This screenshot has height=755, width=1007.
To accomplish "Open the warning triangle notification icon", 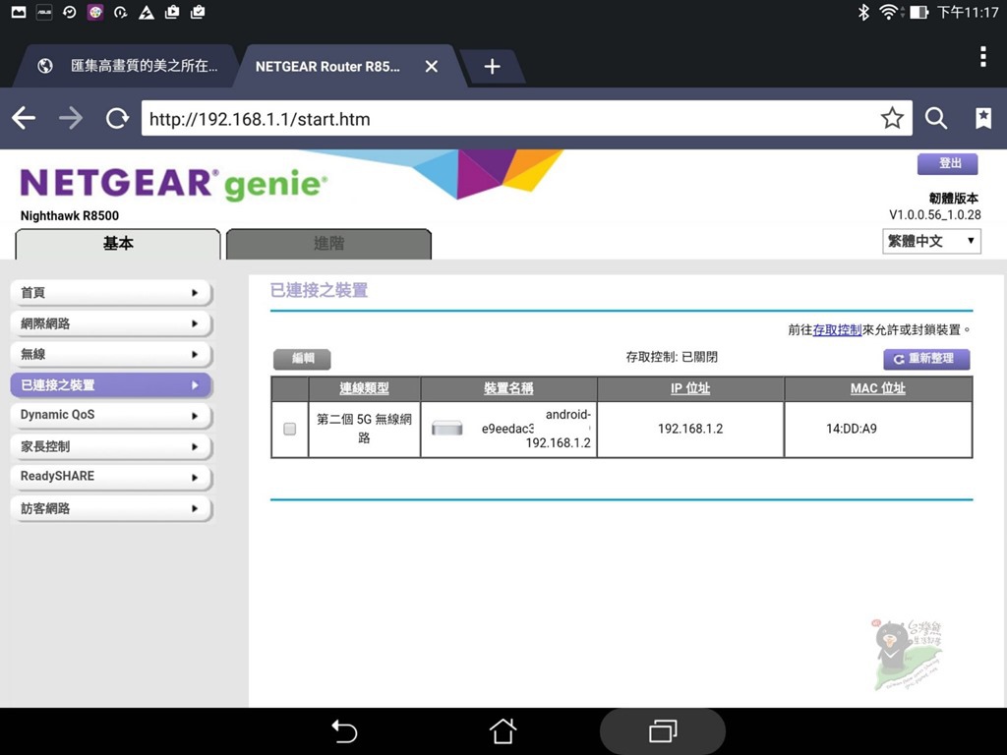I will (x=147, y=12).
